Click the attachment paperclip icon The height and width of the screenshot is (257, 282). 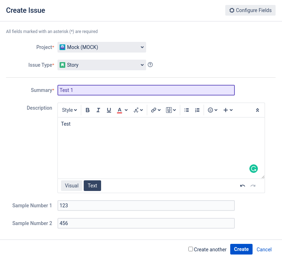click(169, 110)
